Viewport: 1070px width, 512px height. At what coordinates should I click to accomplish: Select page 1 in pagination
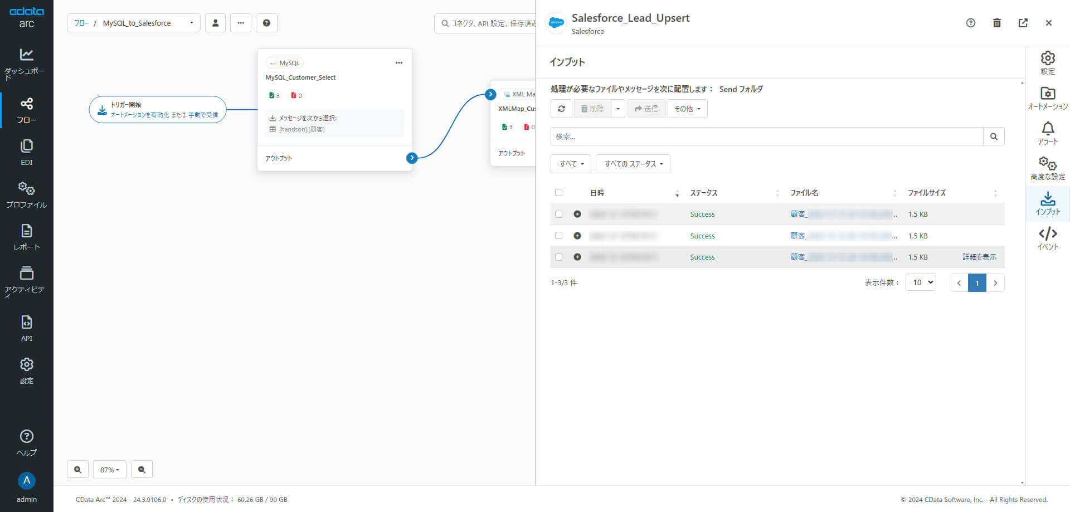tap(977, 282)
